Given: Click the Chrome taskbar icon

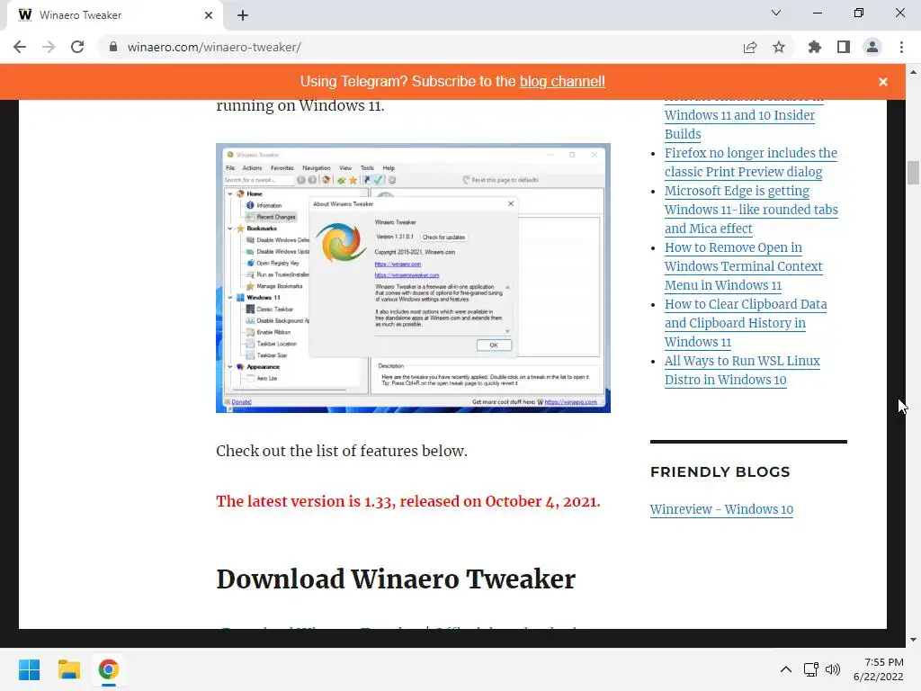Looking at the screenshot, I should pos(108,669).
